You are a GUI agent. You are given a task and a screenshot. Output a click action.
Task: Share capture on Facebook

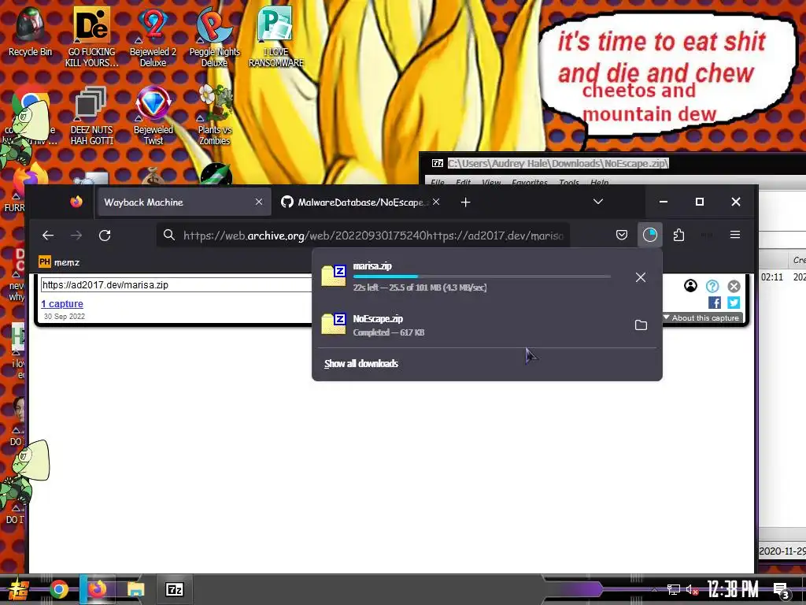point(715,303)
